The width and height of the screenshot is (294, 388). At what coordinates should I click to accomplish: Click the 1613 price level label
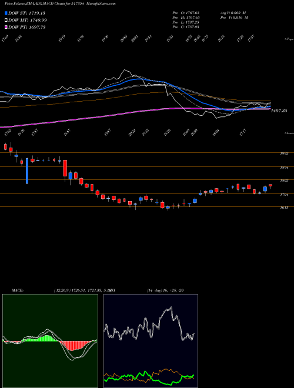[284, 208]
